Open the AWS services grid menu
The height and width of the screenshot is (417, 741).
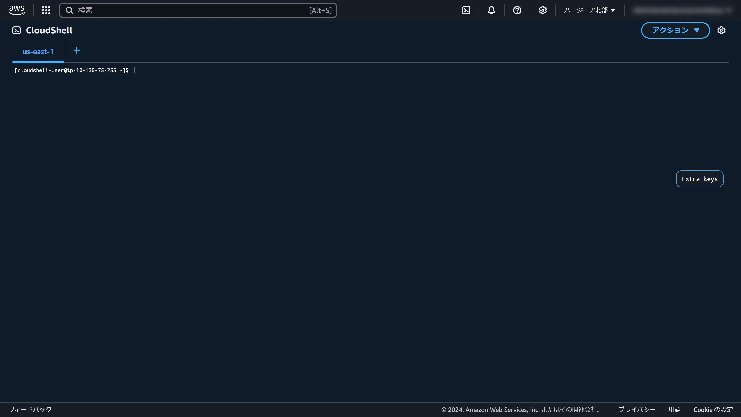click(x=46, y=10)
